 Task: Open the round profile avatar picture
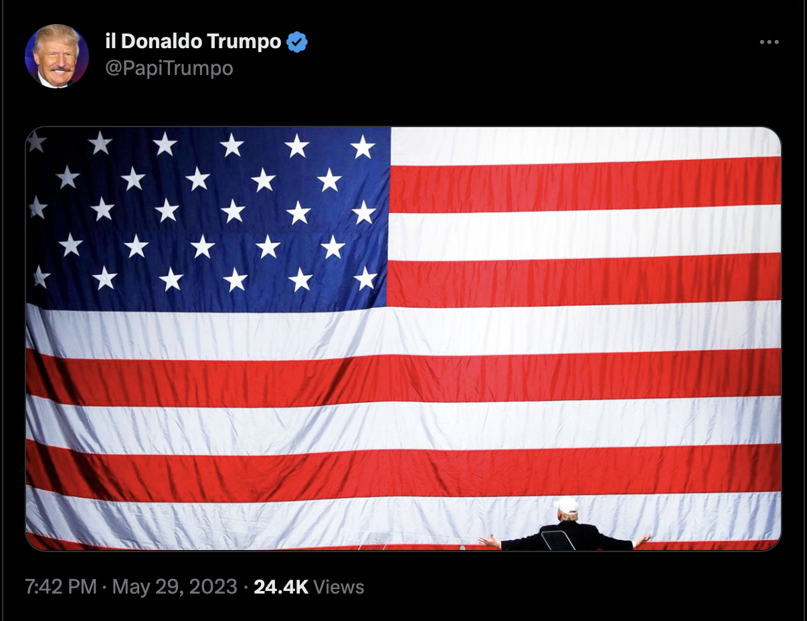click(x=57, y=56)
